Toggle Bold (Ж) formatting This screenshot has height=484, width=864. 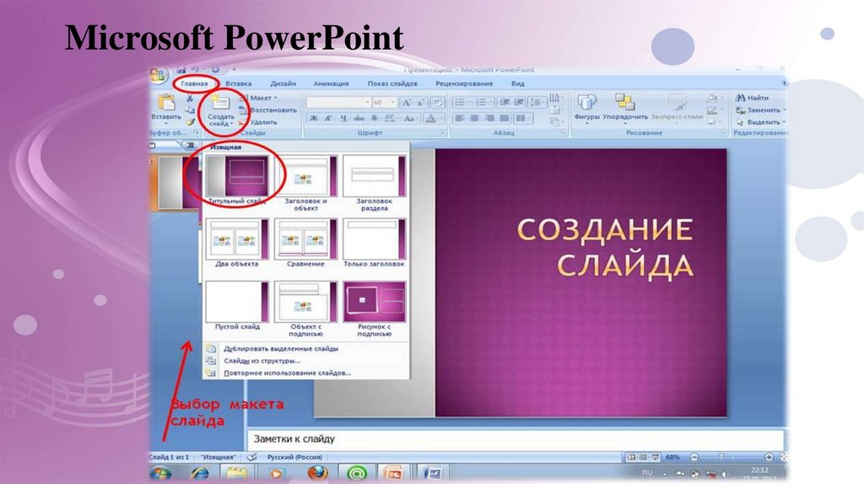314,118
